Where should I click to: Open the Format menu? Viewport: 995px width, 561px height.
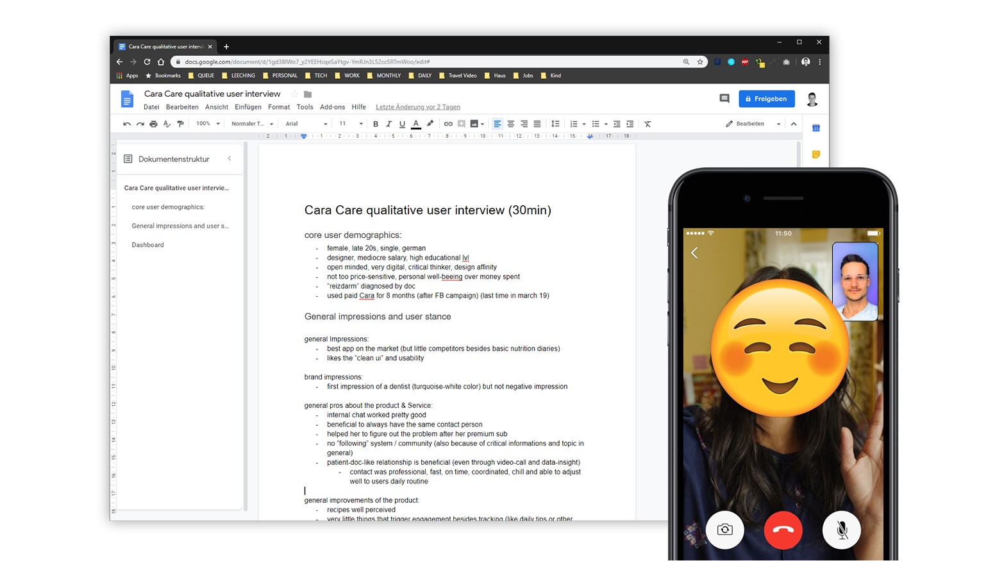279,107
